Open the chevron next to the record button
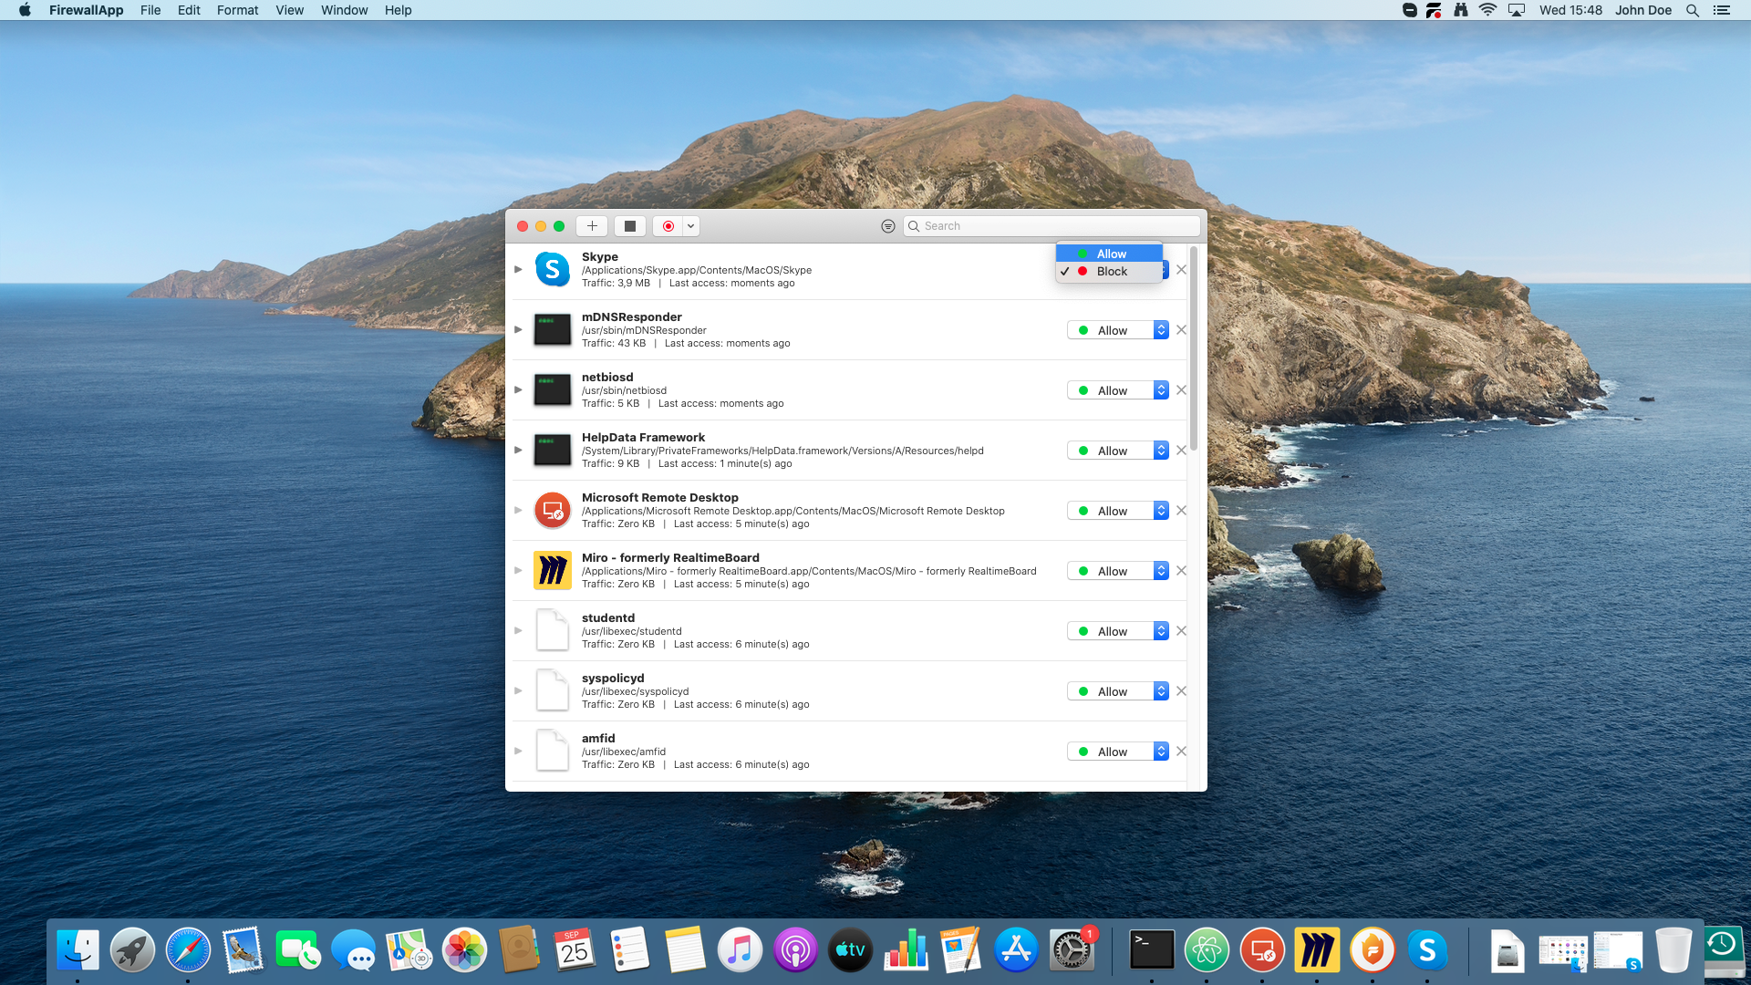 tap(690, 225)
